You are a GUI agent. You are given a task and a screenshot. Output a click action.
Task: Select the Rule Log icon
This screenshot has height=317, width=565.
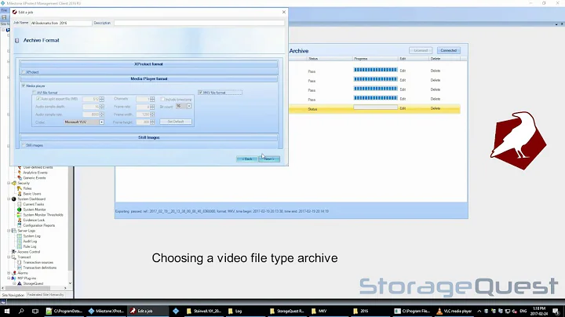click(x=20, y=246)
